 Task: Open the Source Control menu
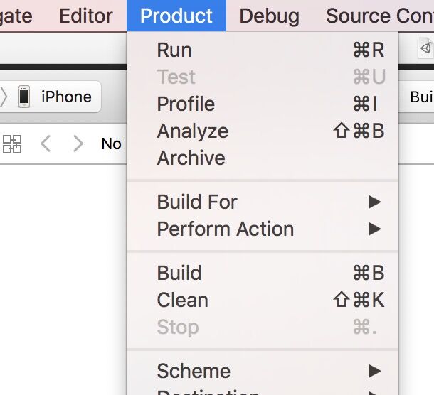(379, 16)
